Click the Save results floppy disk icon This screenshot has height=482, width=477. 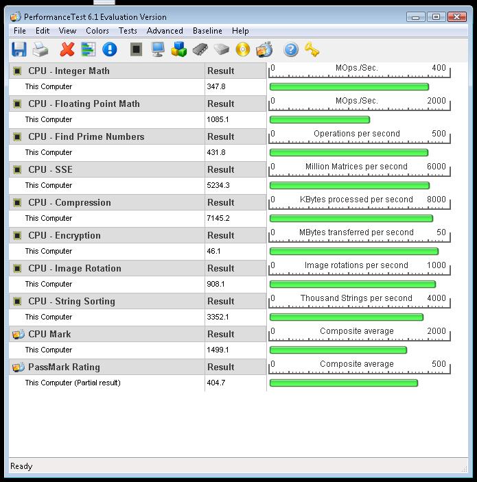tap(19, 49)
